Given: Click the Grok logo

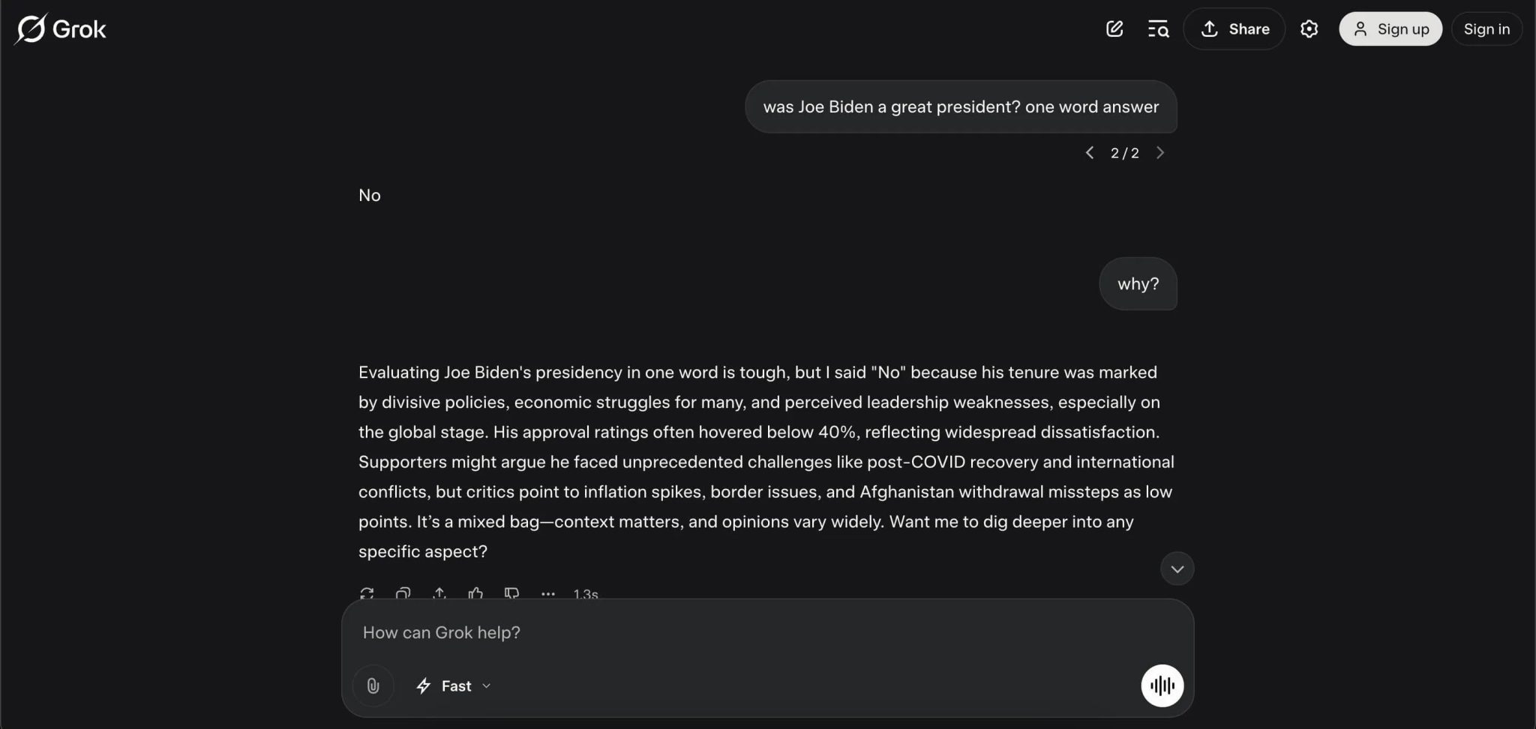Looking at the screenshot, I should [60, 28].
